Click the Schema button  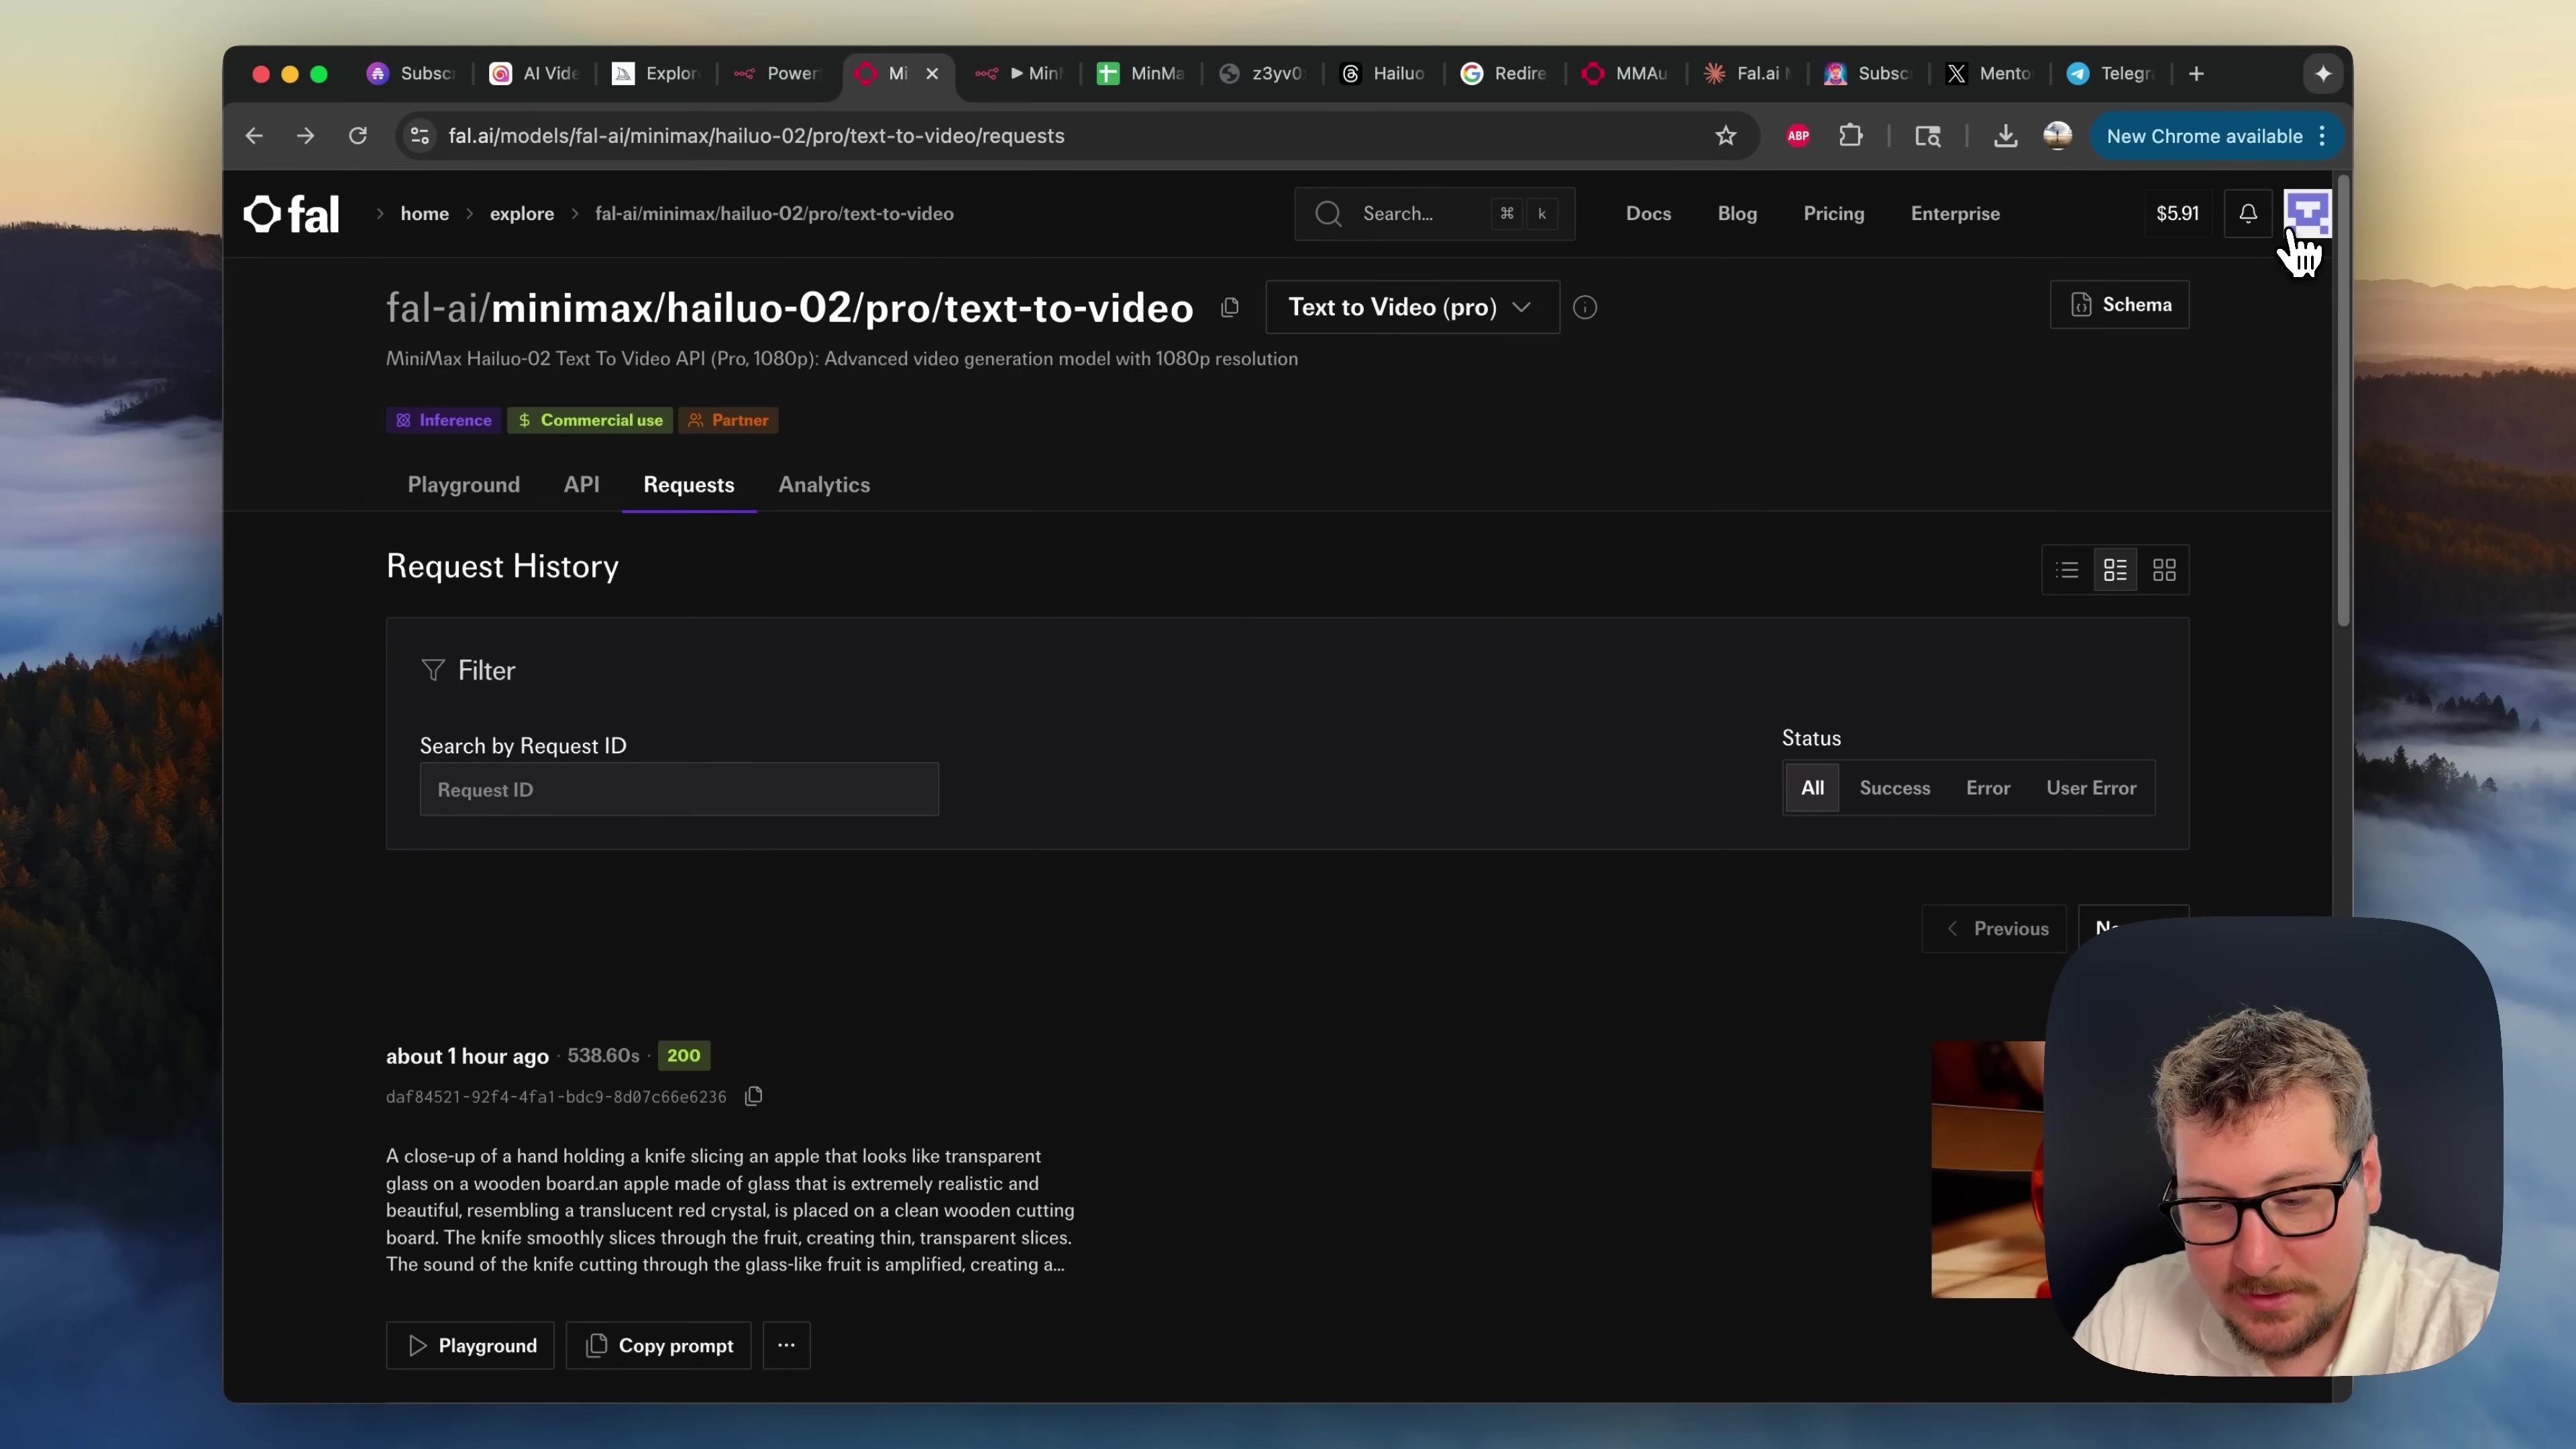(2120, 305)
